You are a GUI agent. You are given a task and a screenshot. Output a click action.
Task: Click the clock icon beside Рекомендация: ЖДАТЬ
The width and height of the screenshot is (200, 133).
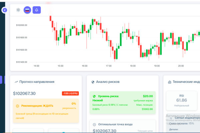pos(17,106)
